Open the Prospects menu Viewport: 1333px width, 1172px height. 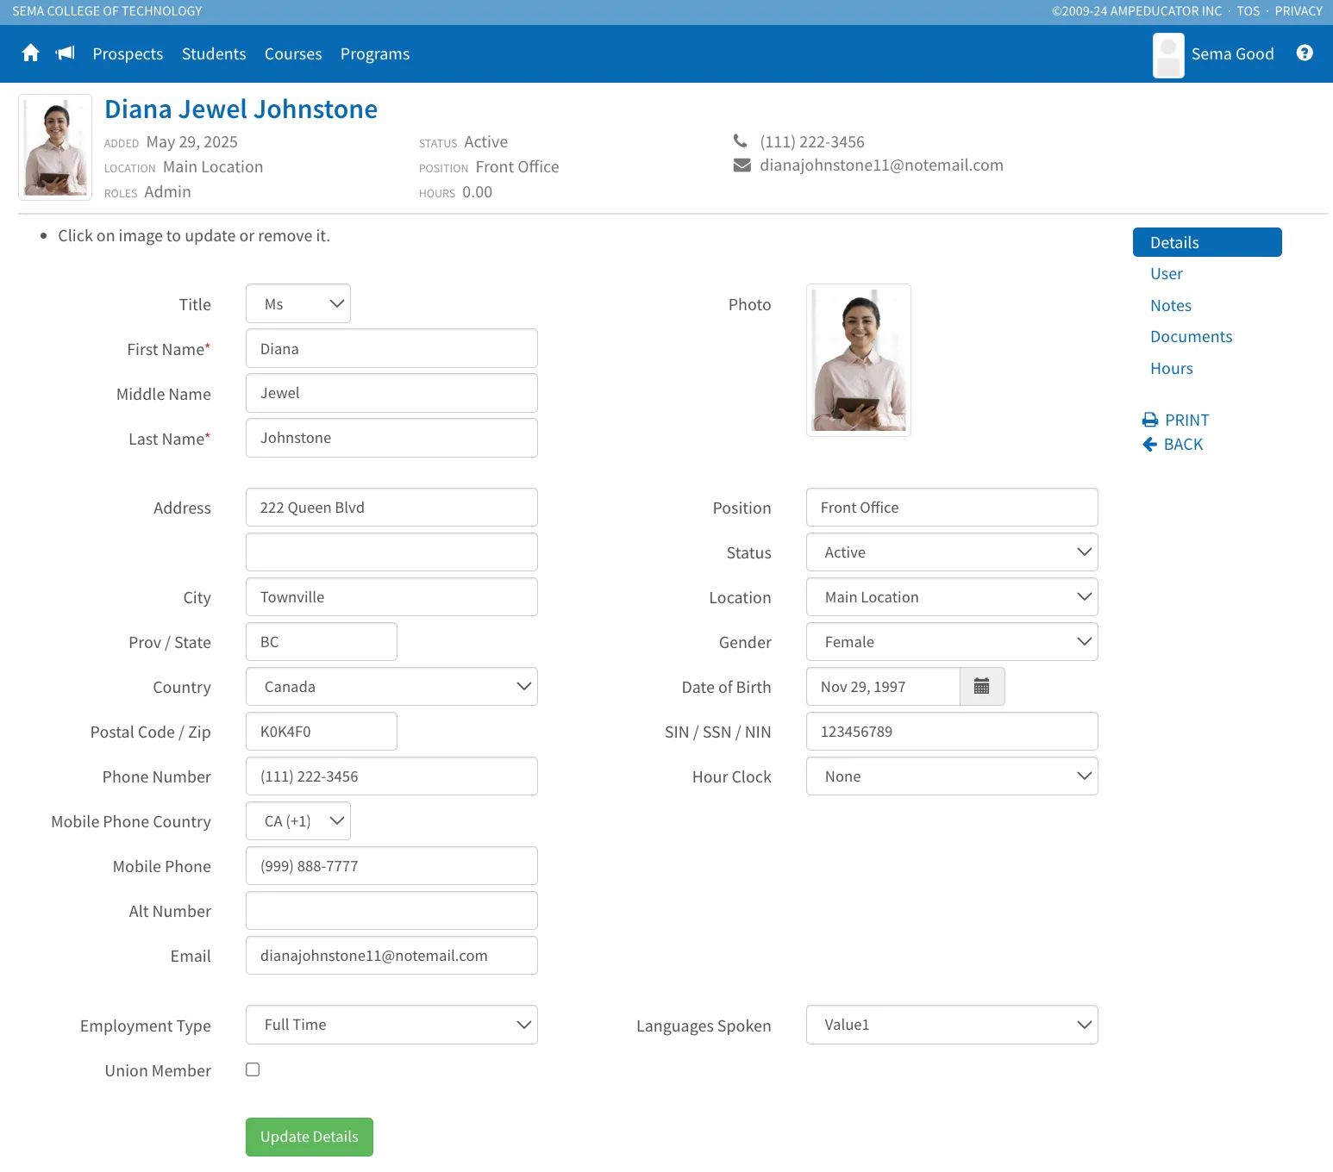click(128, 53)
